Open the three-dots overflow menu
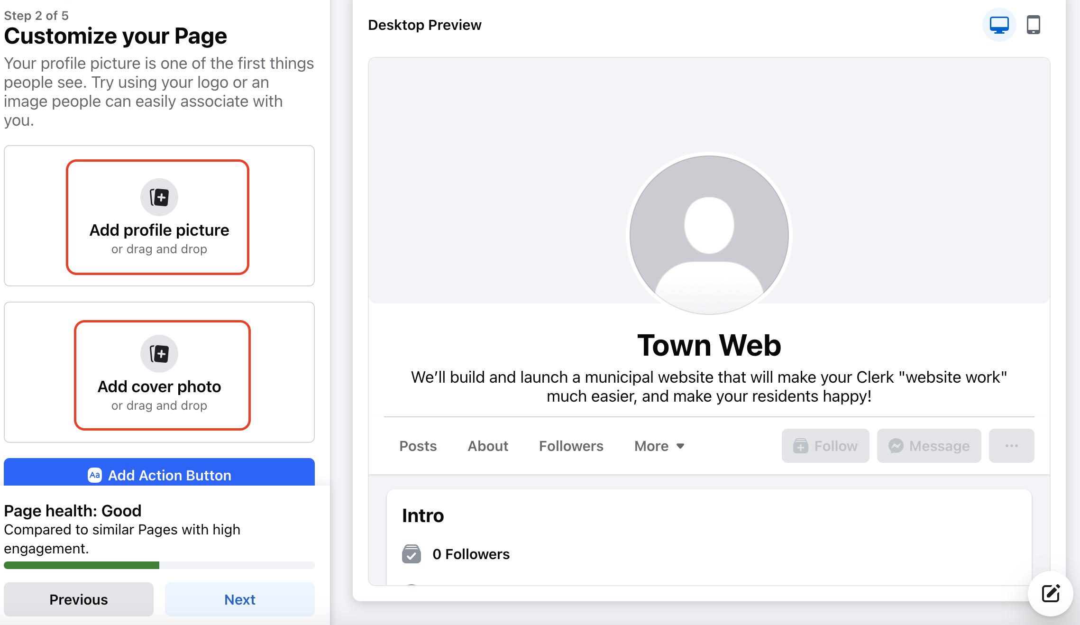 [x=1011, y=446]
